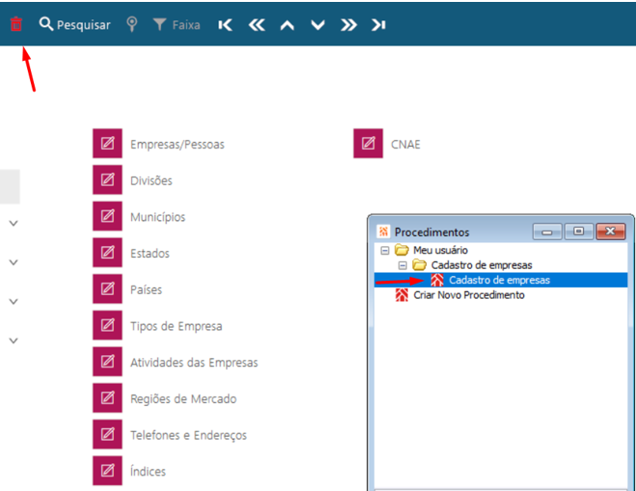Click the Procedimentos window title icon
The width and height of the screenshot is (636, 491).
(384, 232)
